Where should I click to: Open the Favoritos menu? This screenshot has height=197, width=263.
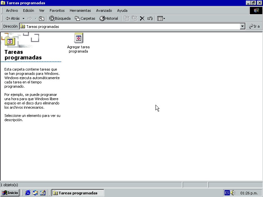[57, 11]
